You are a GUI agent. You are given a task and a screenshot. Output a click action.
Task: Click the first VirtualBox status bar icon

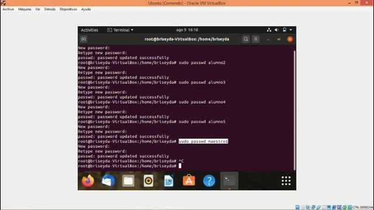click(x=297, y=208)
